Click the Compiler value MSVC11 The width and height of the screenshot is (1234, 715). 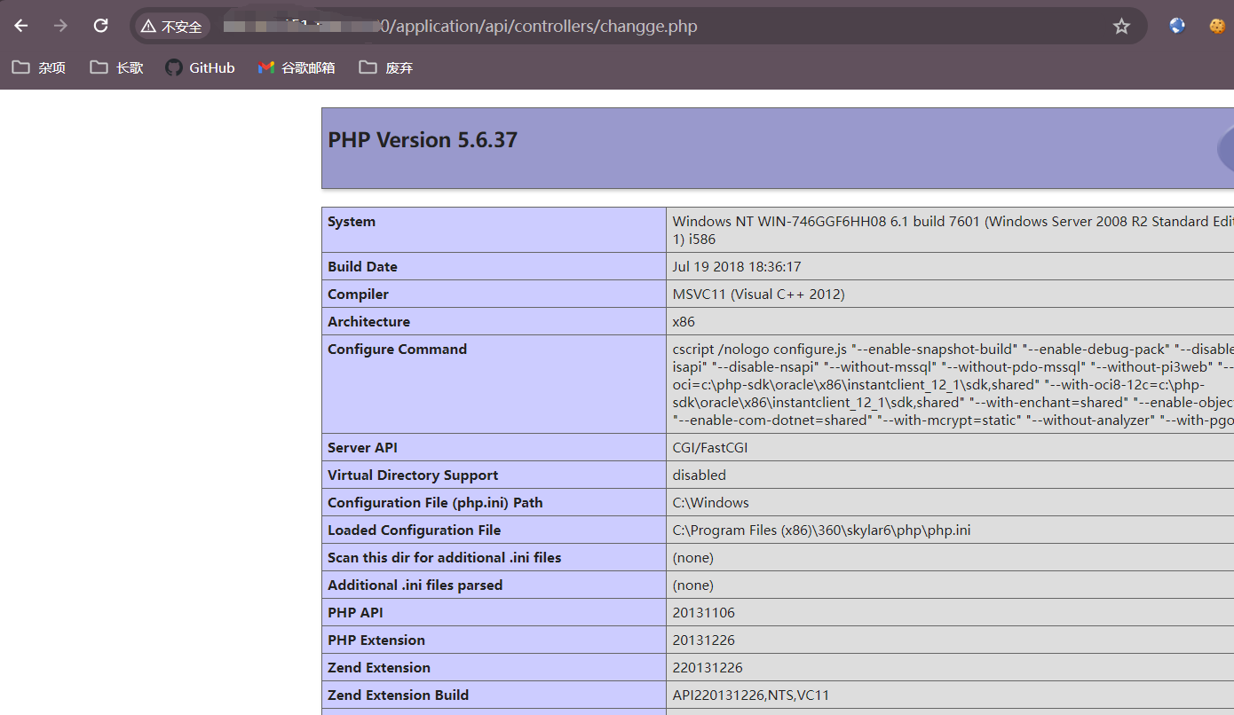(758, 294)
